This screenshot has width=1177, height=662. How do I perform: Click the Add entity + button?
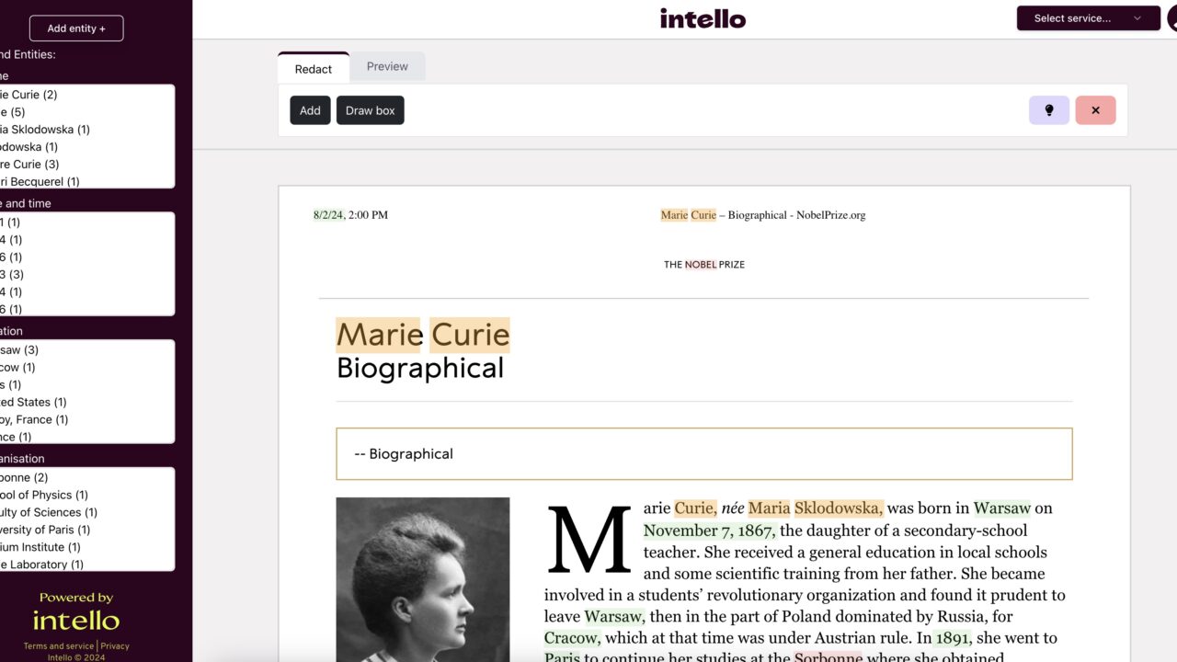pos(76,29)
